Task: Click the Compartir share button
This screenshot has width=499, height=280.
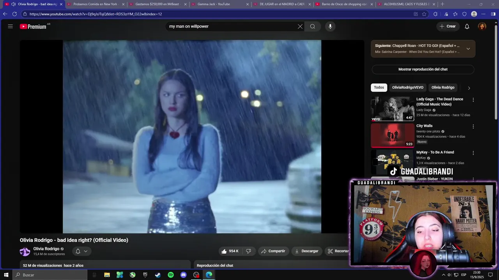Action: 273,251
